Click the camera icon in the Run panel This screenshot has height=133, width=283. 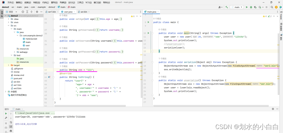pyautogui.click(x=6, y=127)
